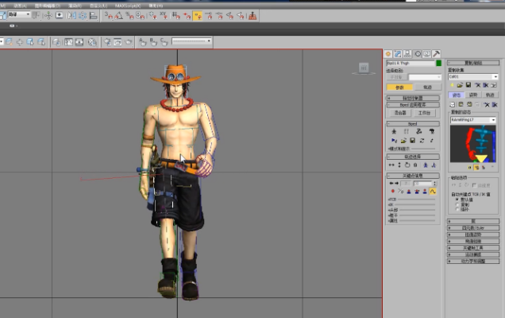The image size is (505, 318).
Task: Click the 混合器 button
Action: click(x=399, y=113)
